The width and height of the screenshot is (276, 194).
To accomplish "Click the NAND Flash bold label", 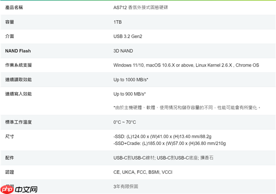I will [18, 51].
